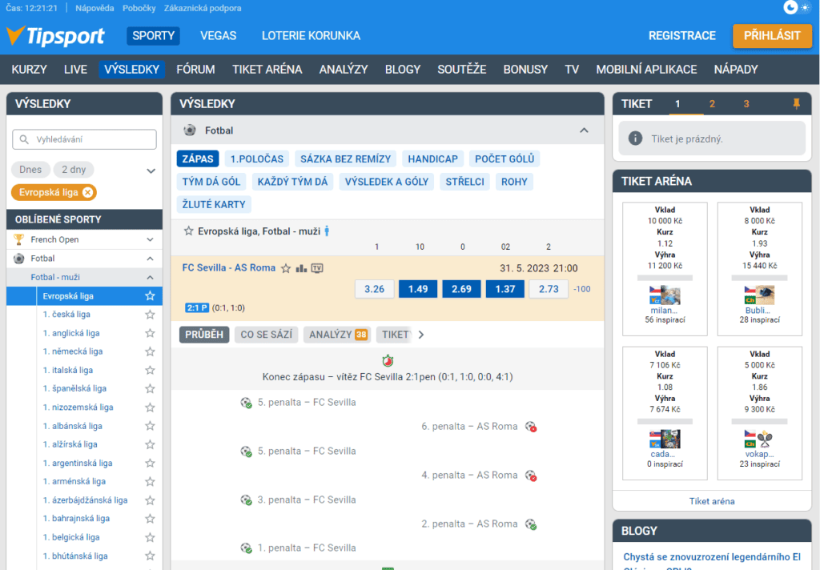820x570 pixels.
Task: Switch to the VEGAS section
Action: pos(218,36)
